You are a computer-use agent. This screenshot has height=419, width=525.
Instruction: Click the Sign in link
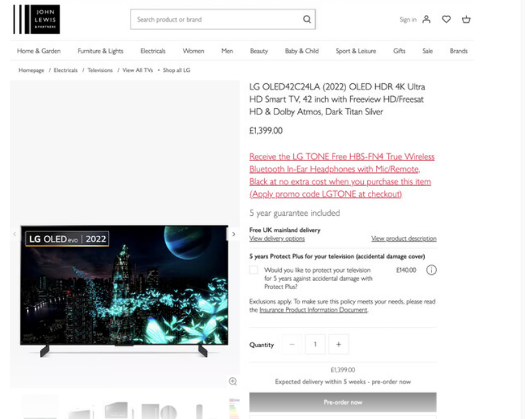point(408,20)
